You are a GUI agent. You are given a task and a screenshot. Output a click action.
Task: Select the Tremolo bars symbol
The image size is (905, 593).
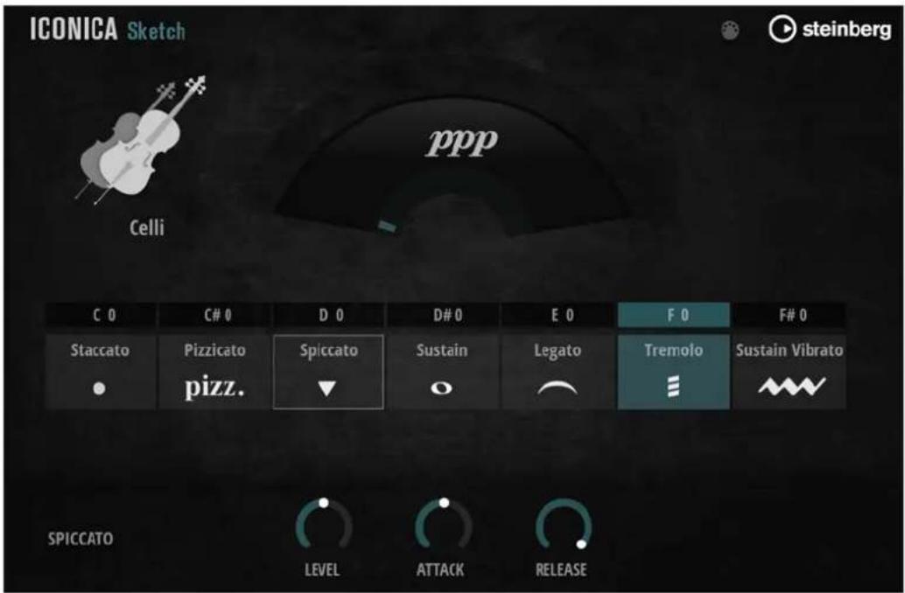(674, 386)
